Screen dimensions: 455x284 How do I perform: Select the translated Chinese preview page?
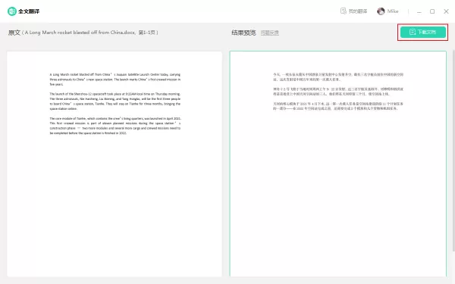338,164
